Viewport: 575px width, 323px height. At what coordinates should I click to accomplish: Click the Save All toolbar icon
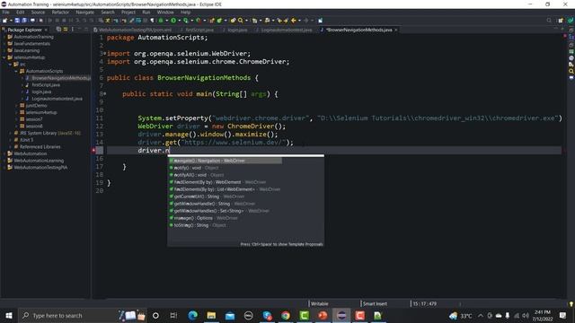(x=24, y=21)
